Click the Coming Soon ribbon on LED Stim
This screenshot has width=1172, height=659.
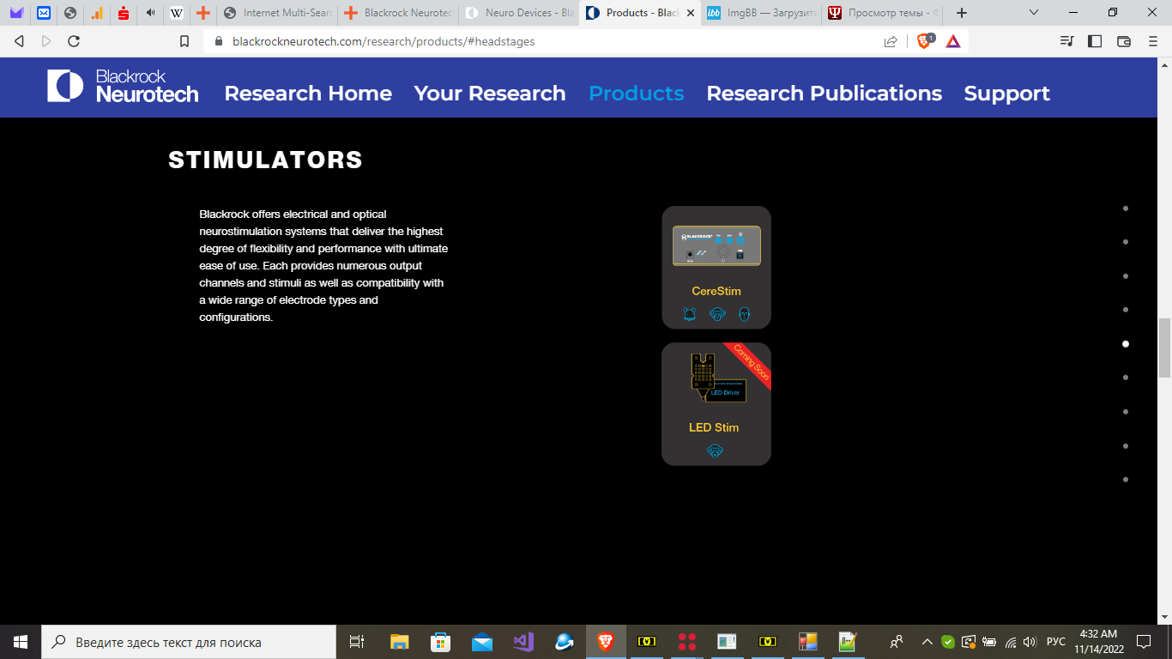click(751, 364)
